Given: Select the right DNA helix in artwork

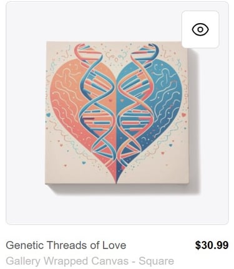Looking at the screenshot, I should click(136, 101).
